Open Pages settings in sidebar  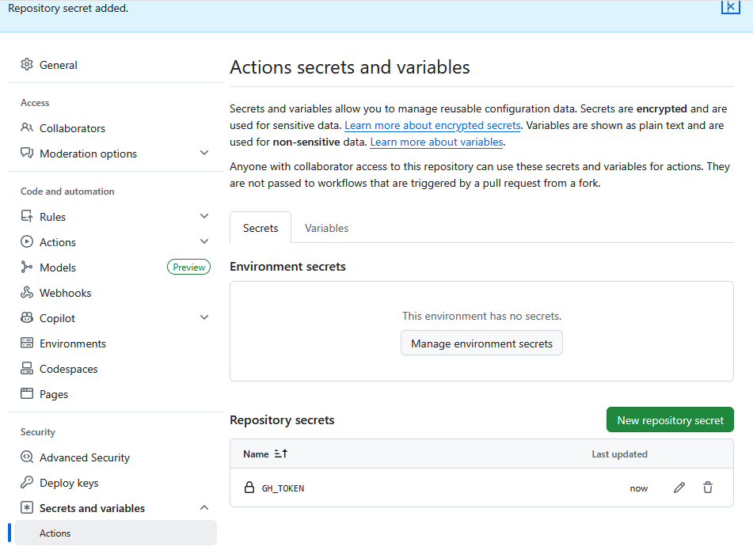pos(54,394)
